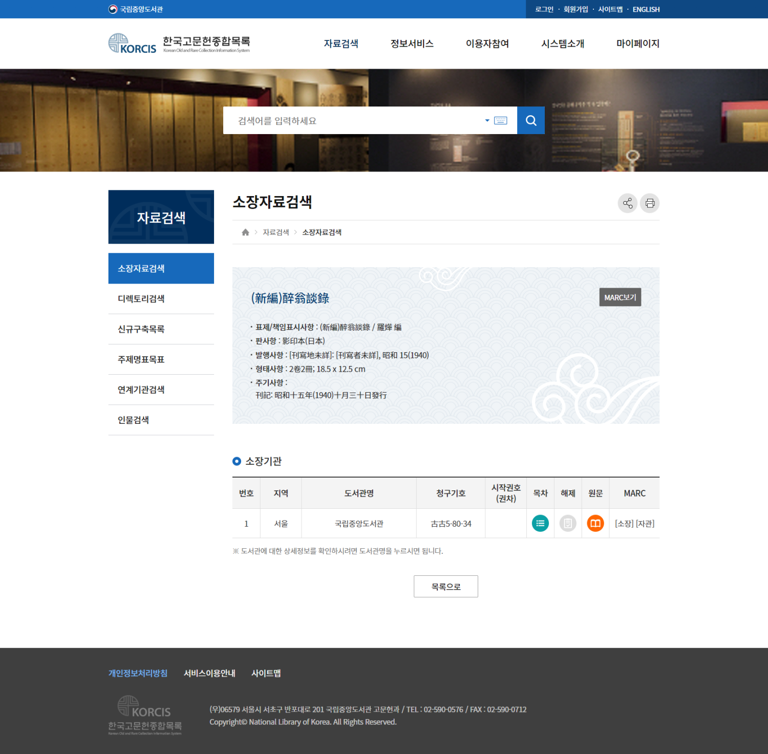Click the magnifier search button
This screenshot has width=768, height=754.
click(x=531, y=120)
